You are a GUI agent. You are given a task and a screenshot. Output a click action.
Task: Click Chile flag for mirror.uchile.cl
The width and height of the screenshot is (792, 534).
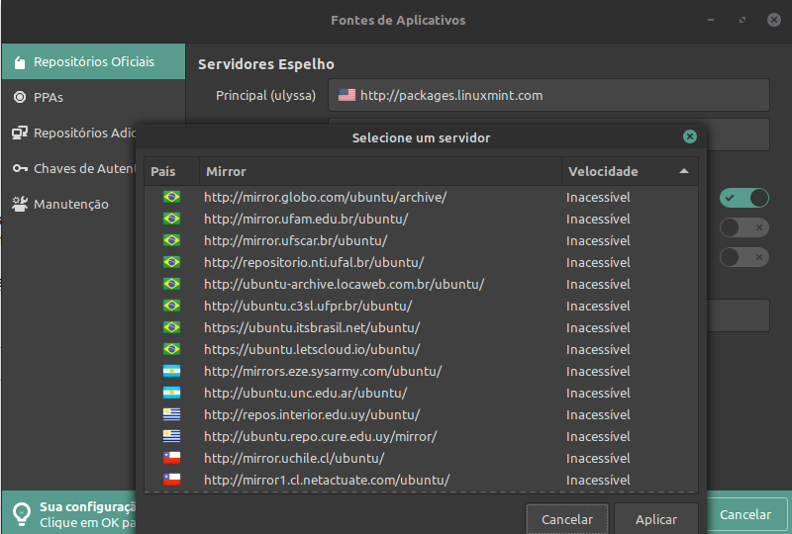171,458
